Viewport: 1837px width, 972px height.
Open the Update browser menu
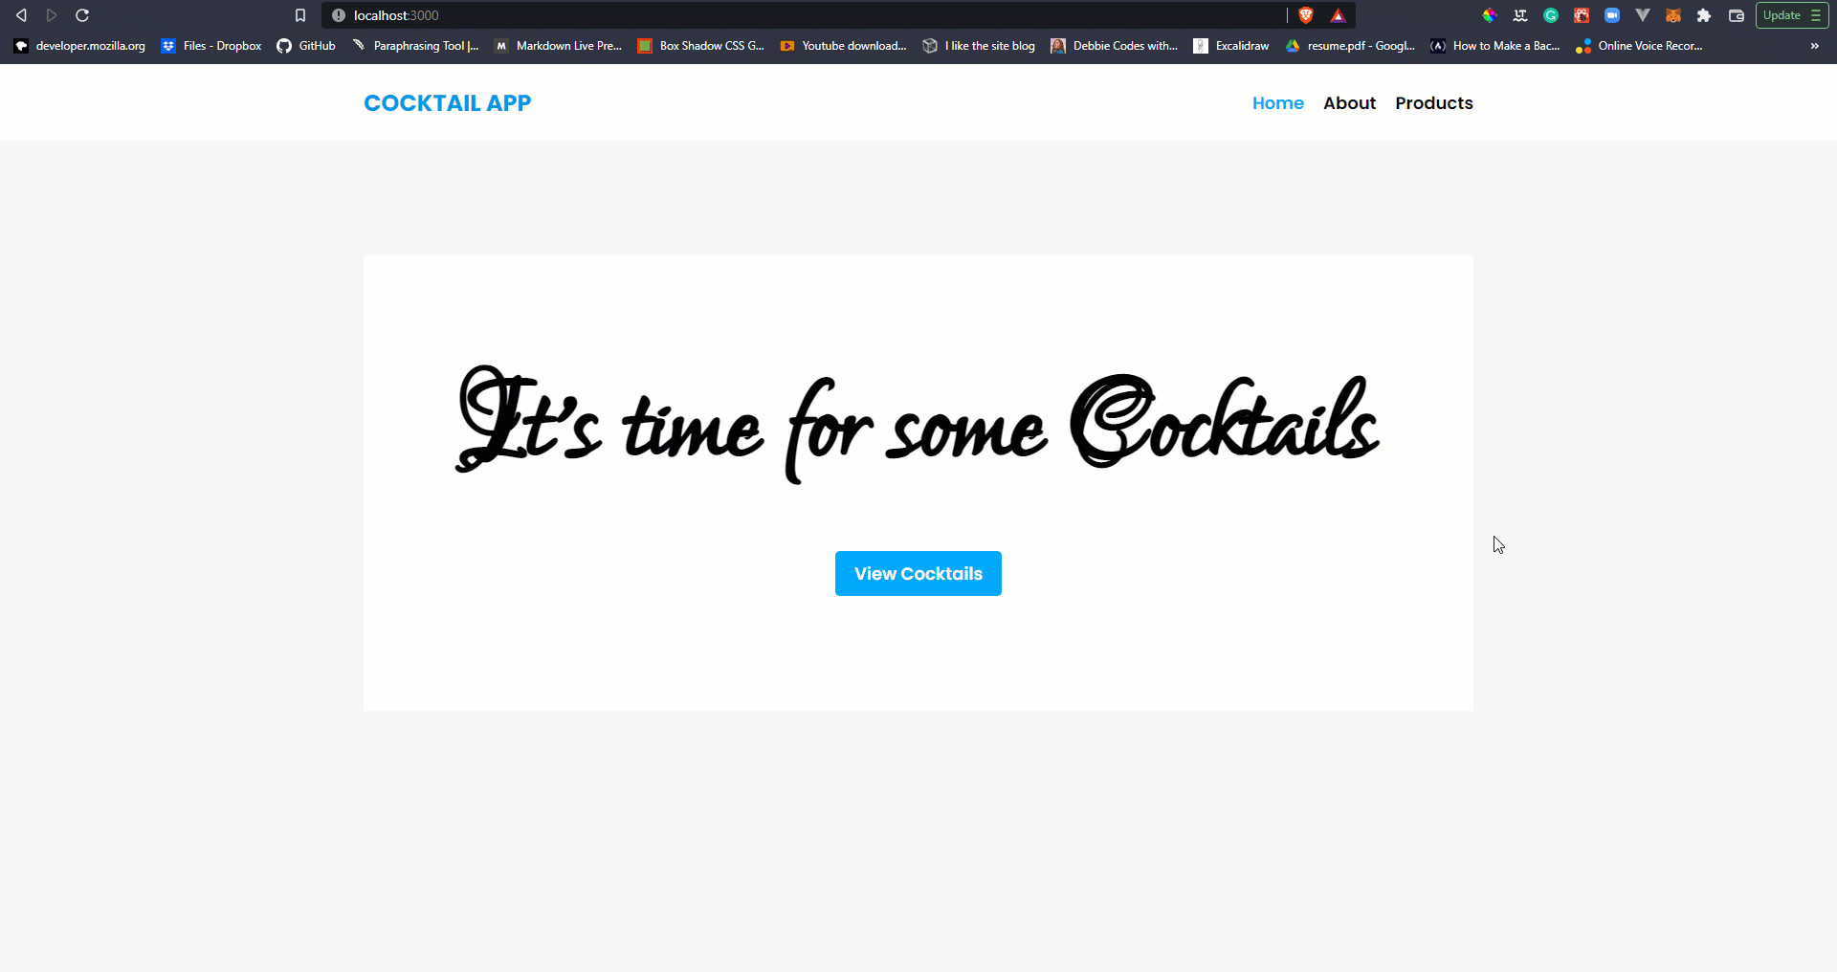pyautogui.click(x=1792, y=15)
